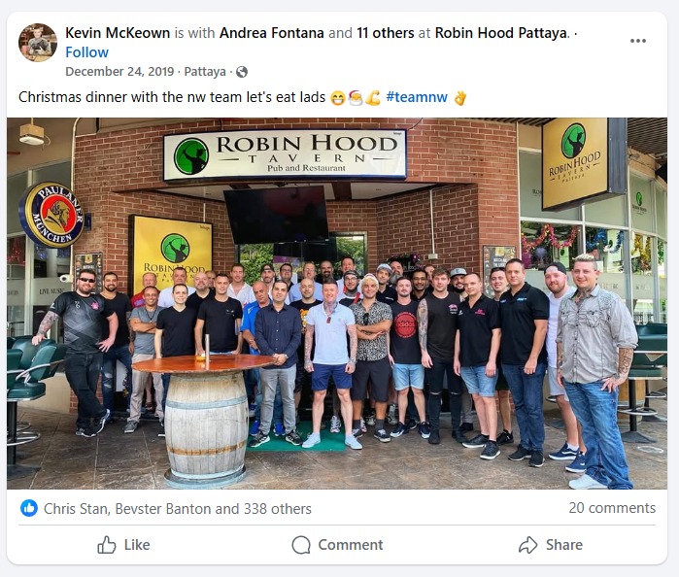Open the Robin Hood Tavern group photo
Screen dimensions: 679x577
[337, 303]
